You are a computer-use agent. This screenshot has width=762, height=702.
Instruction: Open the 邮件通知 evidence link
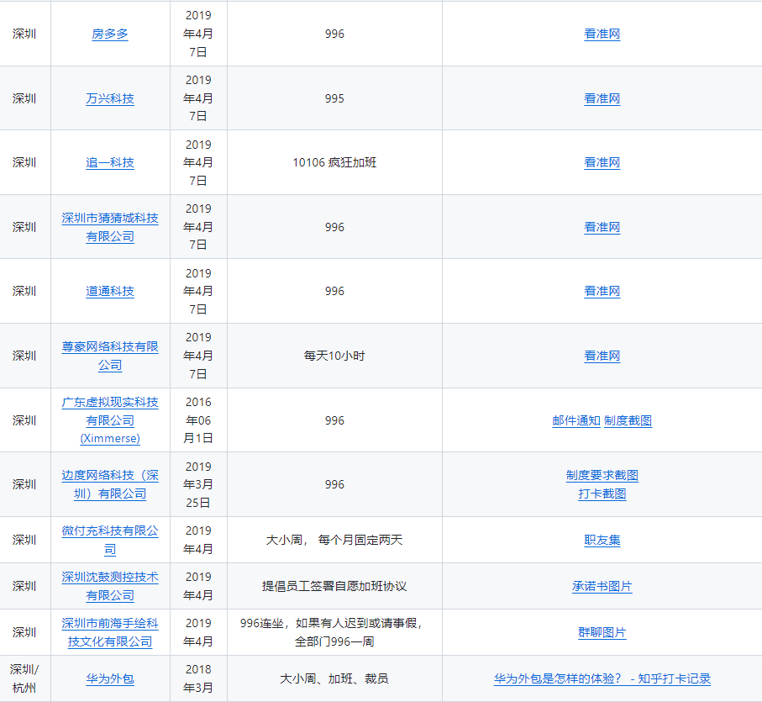(x=576, y=420)
